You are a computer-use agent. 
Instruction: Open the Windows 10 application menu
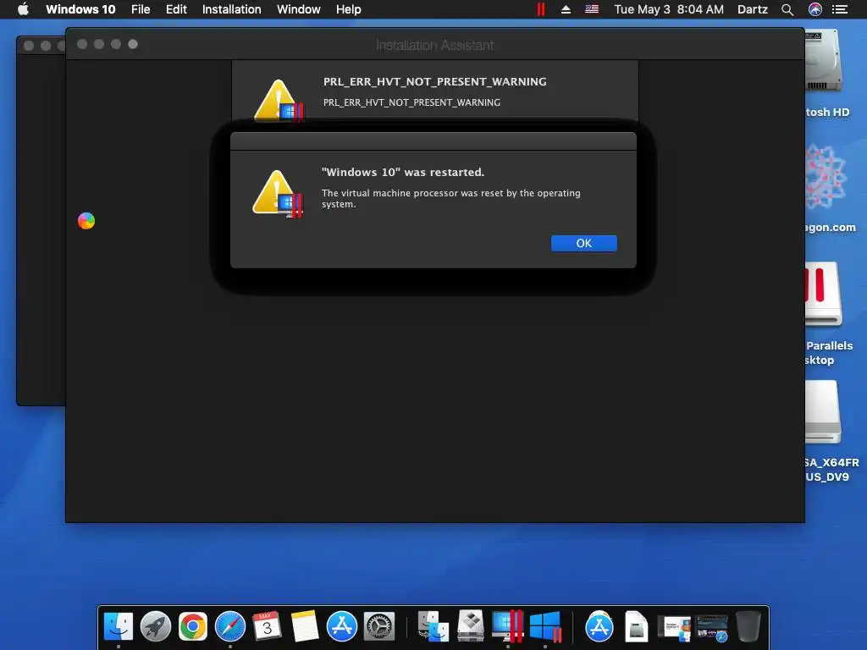coord(80,9)
